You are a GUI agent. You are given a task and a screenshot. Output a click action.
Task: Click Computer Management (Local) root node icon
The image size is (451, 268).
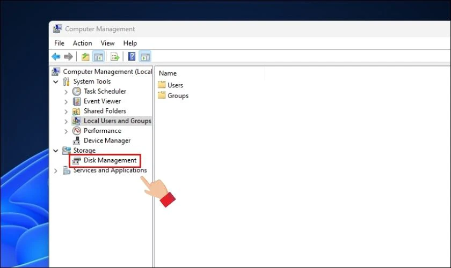[x=56, y=71]
